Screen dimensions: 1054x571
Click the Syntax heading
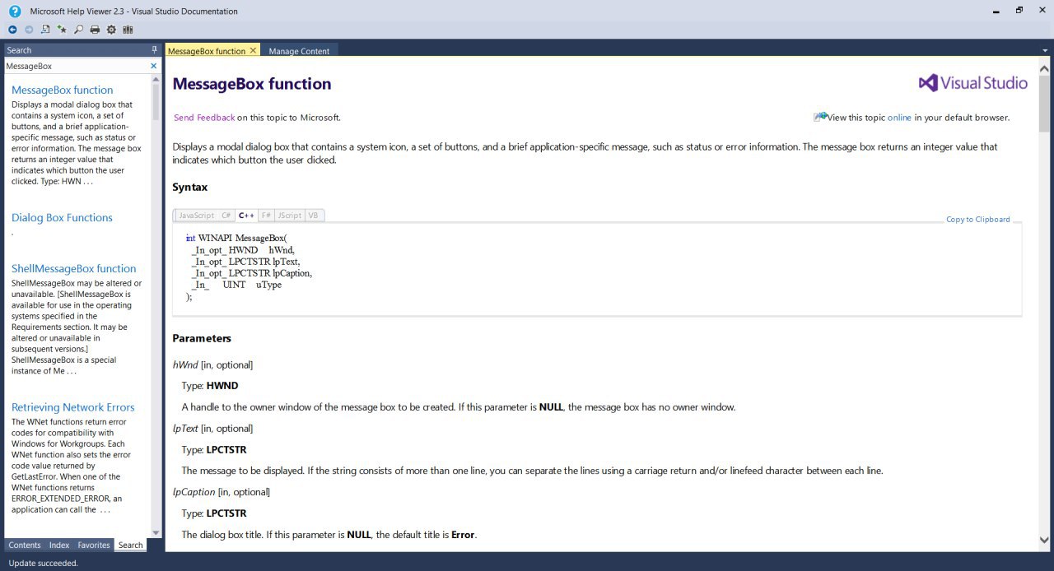(x=190, y=188)
